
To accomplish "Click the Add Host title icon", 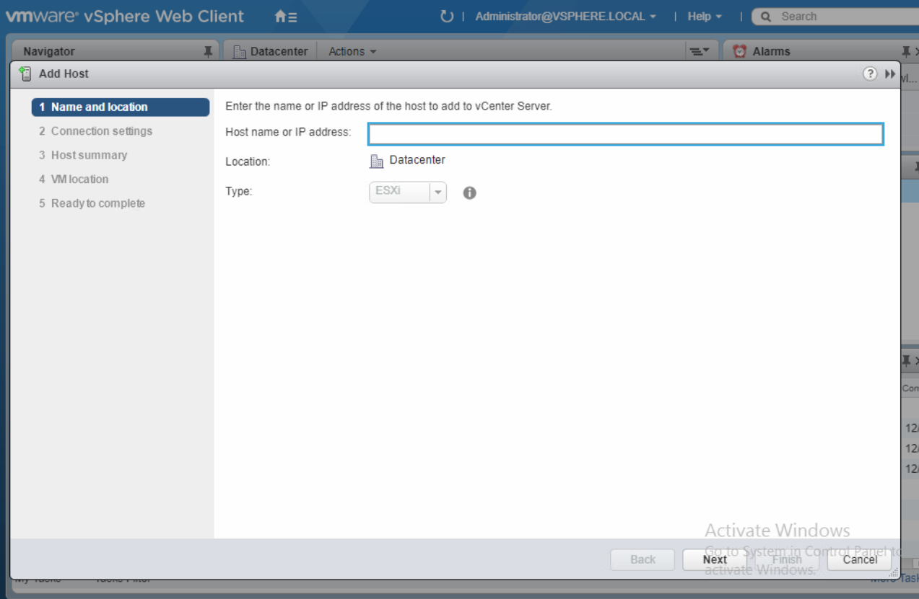I will click(26, 74).
